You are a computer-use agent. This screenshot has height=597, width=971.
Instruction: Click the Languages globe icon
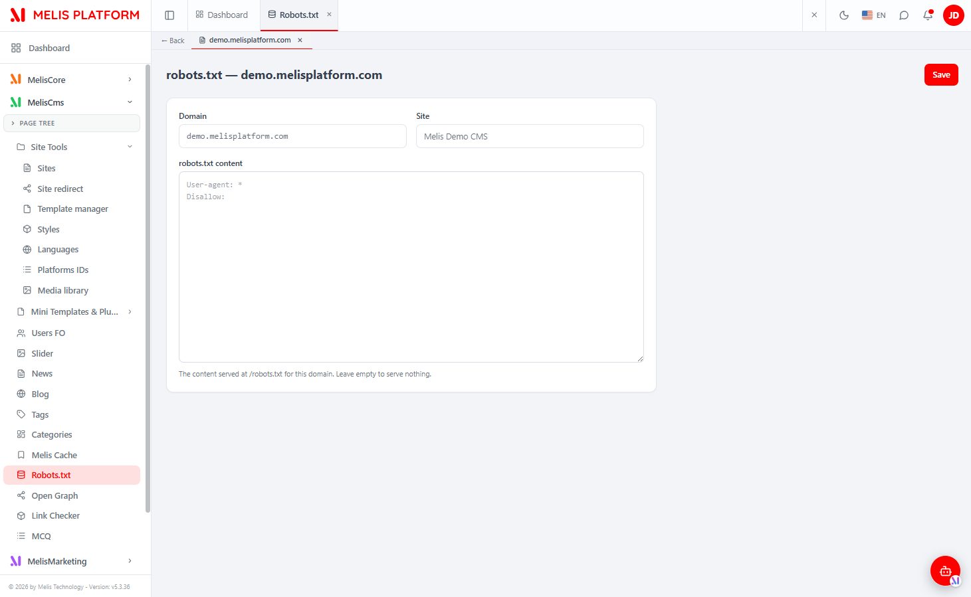[x=27, y=250]
